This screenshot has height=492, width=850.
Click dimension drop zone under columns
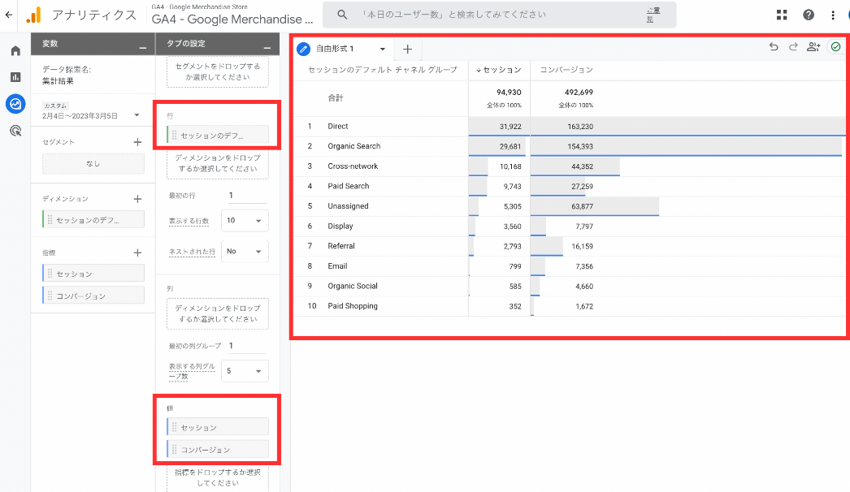pos(218,313)
